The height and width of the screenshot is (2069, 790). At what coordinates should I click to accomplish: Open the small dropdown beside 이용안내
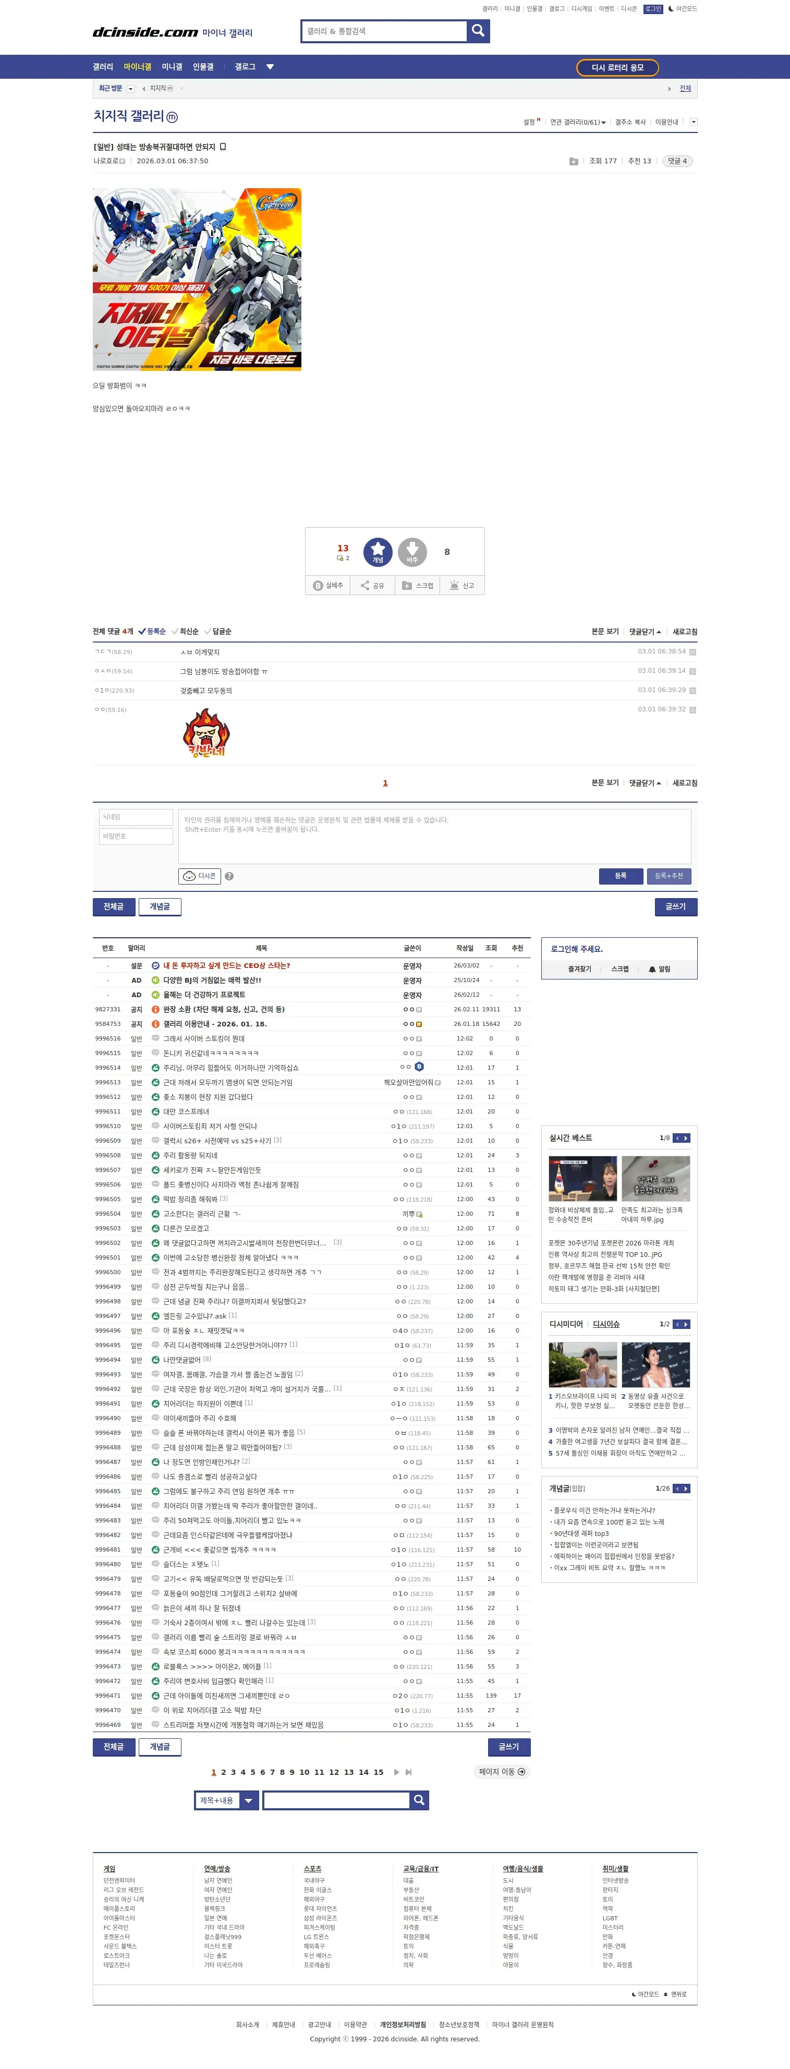694,122
